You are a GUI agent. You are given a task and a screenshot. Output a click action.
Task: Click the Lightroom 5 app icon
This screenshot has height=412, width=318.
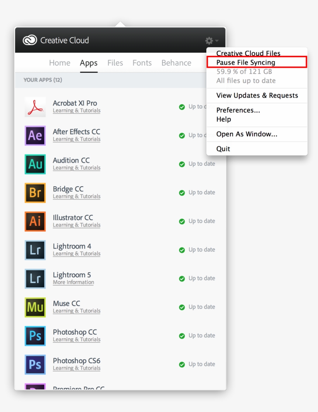(x=35, y=279)
